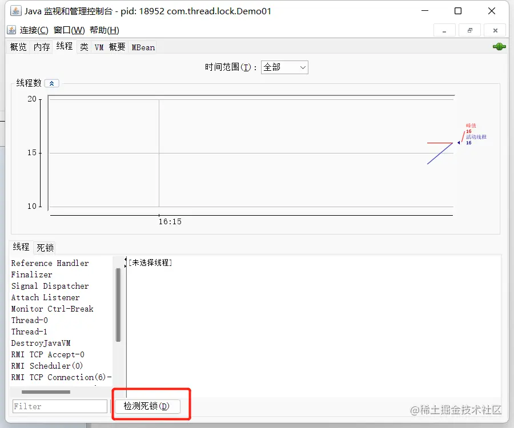Screen dimensions: 514x428
Task: Collapse the 线程数 chart panel
Action: tap(51, 83)
